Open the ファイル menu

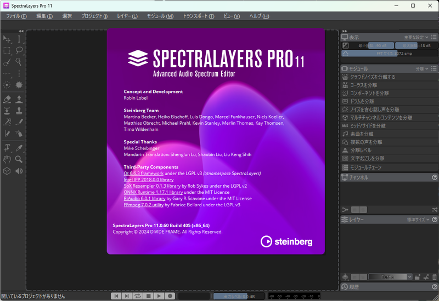[x=16, y=16]
